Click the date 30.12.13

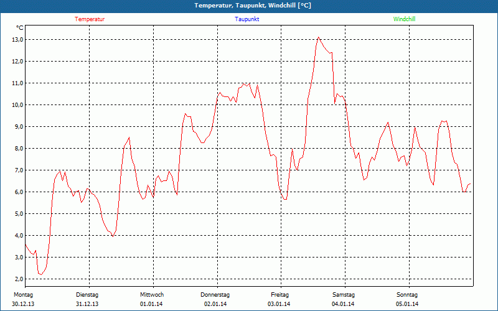coord(23,304)
